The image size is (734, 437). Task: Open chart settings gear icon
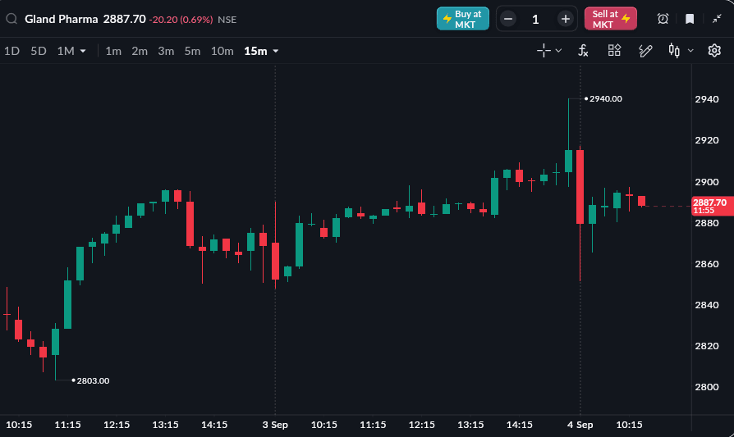coord(714,51)
